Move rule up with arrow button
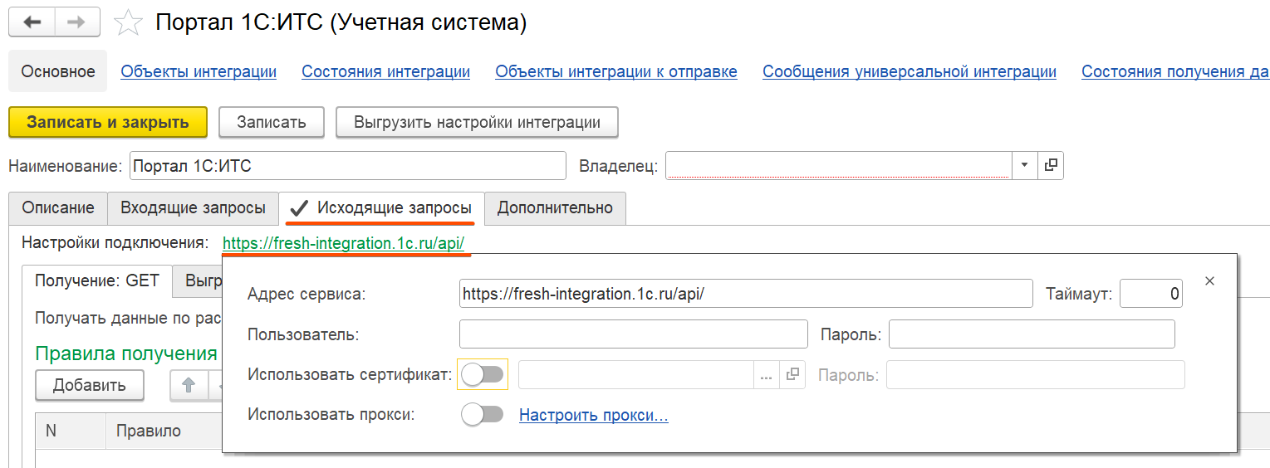 click(189, 385)
